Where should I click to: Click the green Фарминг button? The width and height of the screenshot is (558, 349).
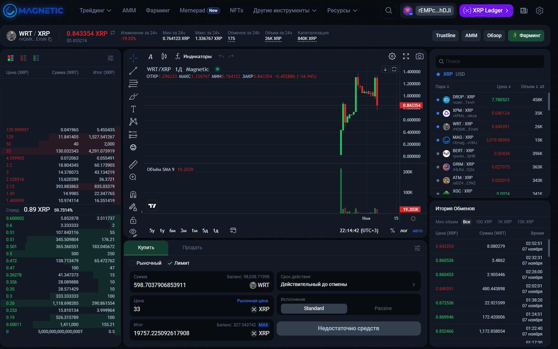(x=526, y=35)
